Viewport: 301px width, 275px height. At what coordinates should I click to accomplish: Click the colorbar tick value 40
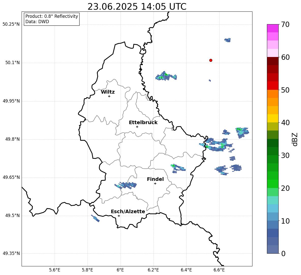pyautogui.click(x=285, y=123)
